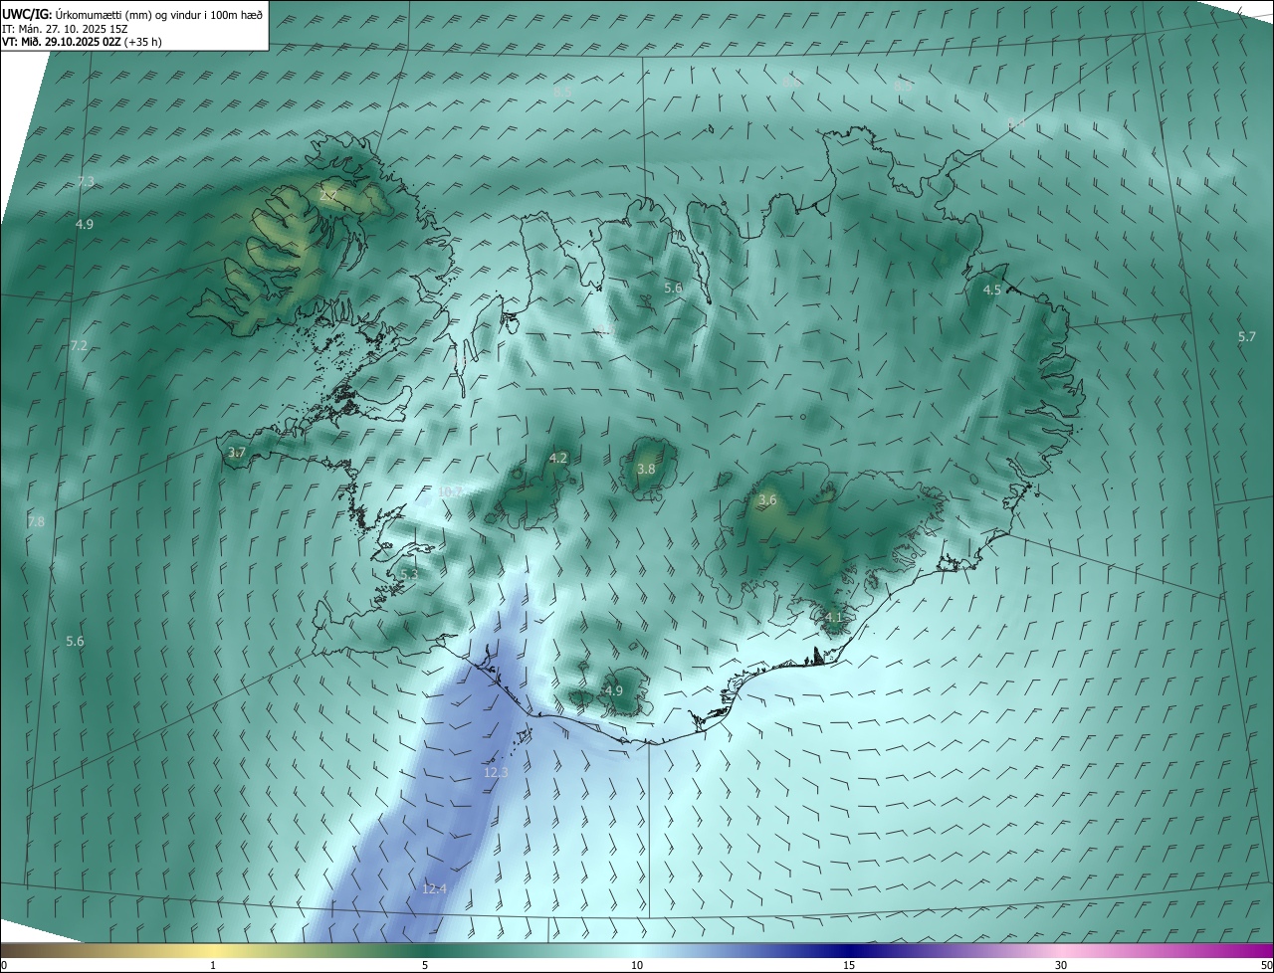
Task: Click the 12.4 value in the blue band
Action: pyautogui.click(x=434, y=888)
